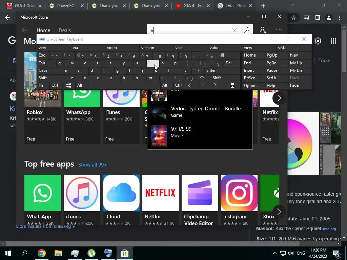Screen dimensions: 347x260
Task: Open the Store account sign-in icon
Action: (263, 30)
